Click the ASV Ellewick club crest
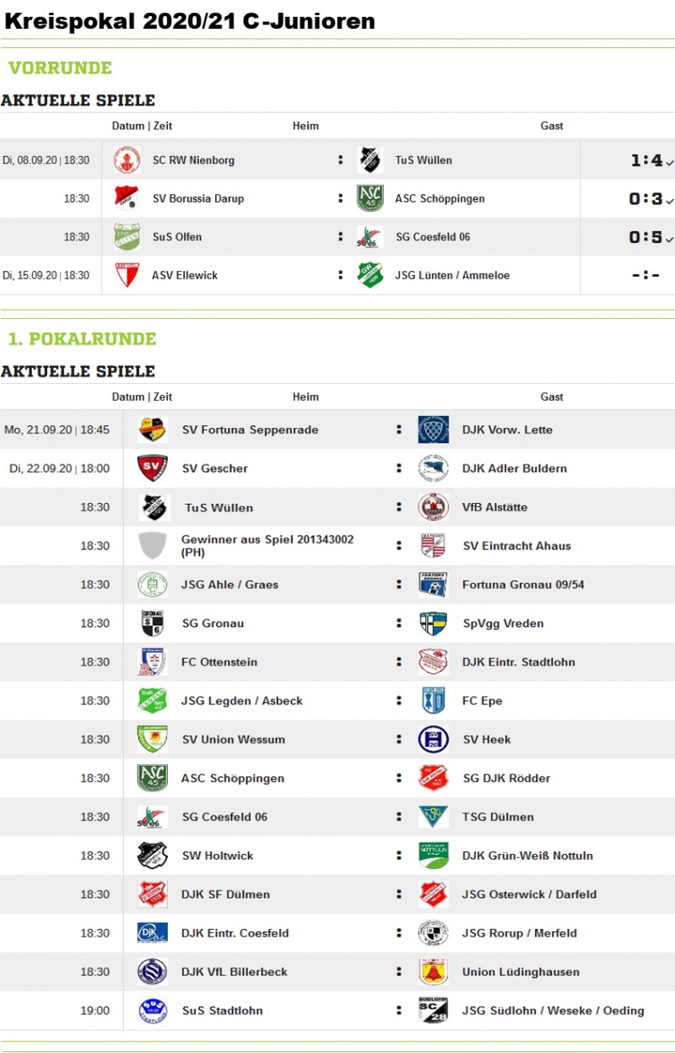675x1053 pixels. [x=127, y=275]
